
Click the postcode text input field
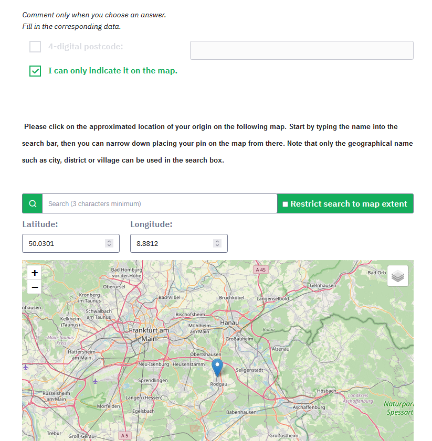coord(301,50)
